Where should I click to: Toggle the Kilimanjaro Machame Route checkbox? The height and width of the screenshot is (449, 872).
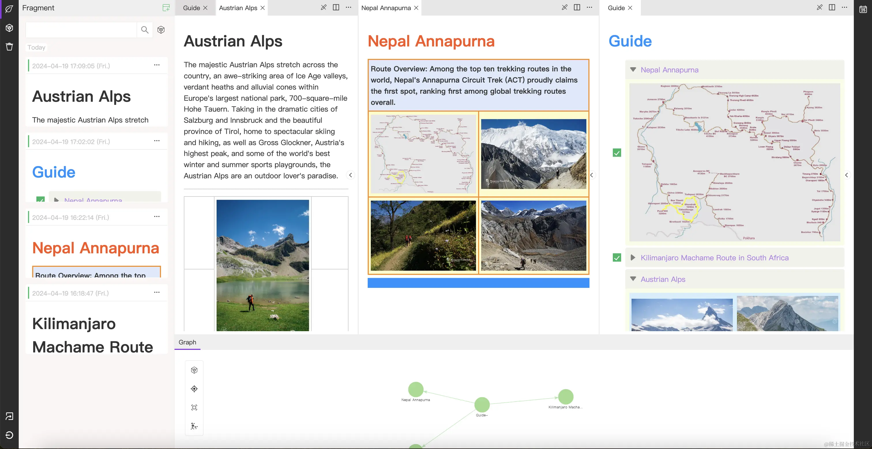tap(617, 258)
